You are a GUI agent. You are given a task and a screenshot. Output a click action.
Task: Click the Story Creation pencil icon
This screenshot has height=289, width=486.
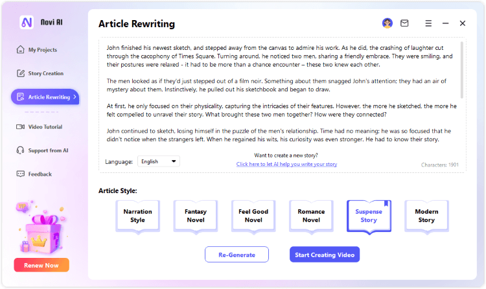click(21, 73)
